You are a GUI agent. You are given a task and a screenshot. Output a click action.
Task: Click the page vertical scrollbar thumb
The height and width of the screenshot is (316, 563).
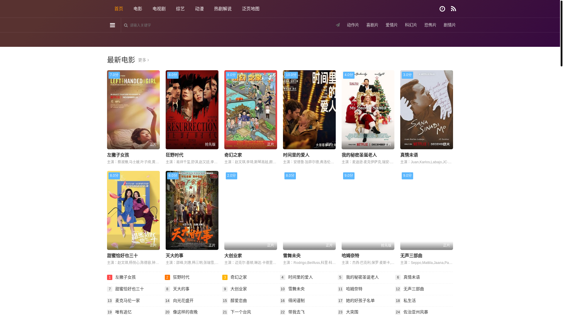(x=561, y=34)
